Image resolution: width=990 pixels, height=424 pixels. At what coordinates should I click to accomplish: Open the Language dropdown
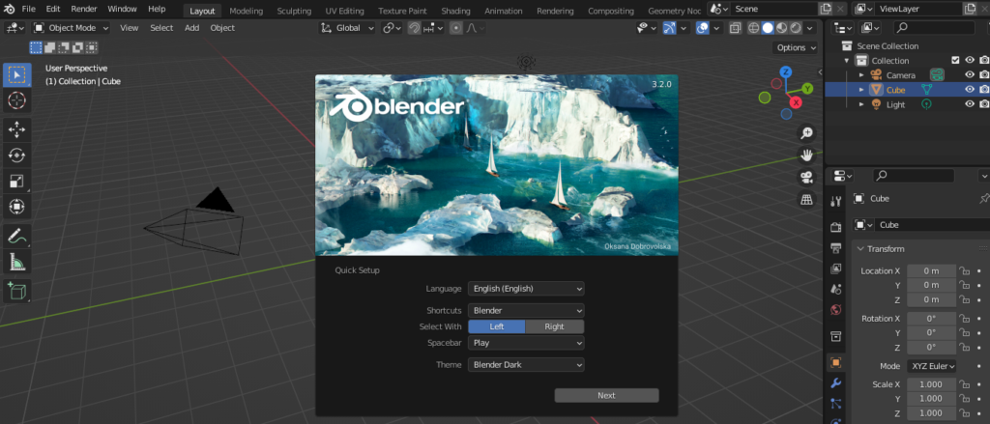click(526, 289)
